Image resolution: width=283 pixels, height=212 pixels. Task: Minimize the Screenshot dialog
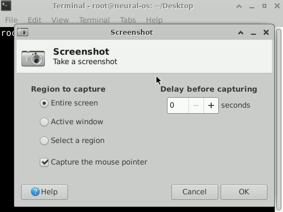(x=253, y=34)
